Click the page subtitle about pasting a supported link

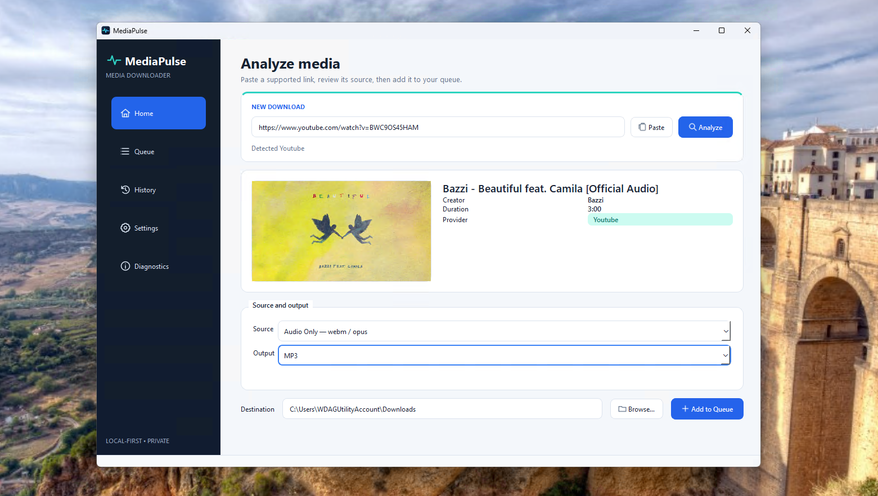[351, 80]
